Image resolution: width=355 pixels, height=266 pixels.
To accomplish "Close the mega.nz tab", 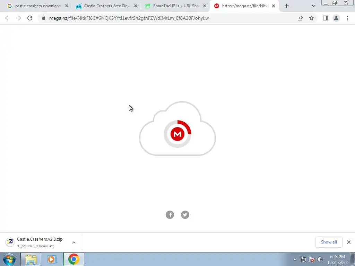I will [x=274, y=6].
